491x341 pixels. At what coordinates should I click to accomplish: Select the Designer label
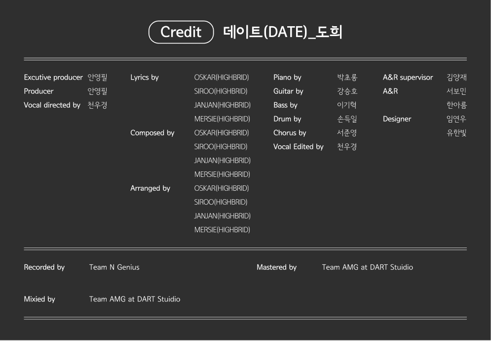pyautogui.click(x=397, y=119)
